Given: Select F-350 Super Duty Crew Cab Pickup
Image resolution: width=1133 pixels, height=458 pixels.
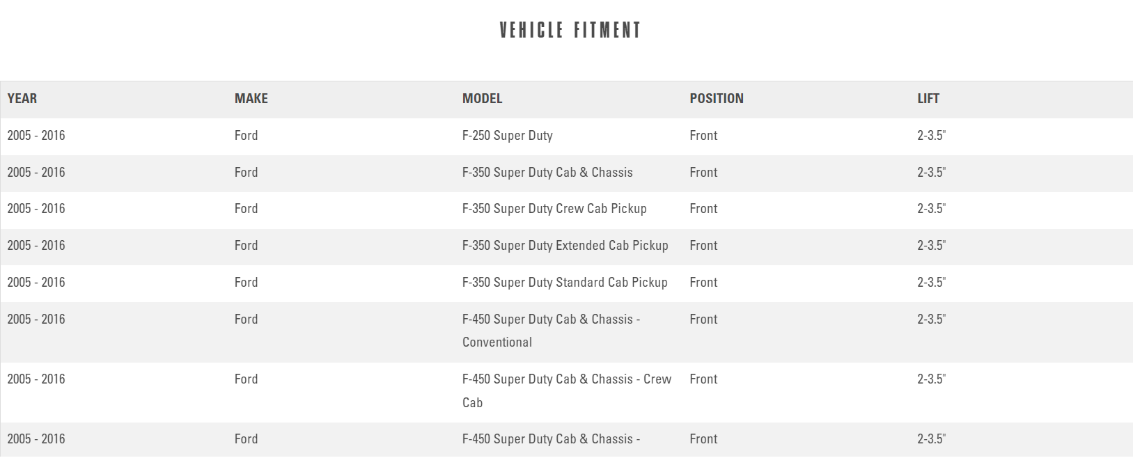Looking at the screenshot, I should pos(554,209).
